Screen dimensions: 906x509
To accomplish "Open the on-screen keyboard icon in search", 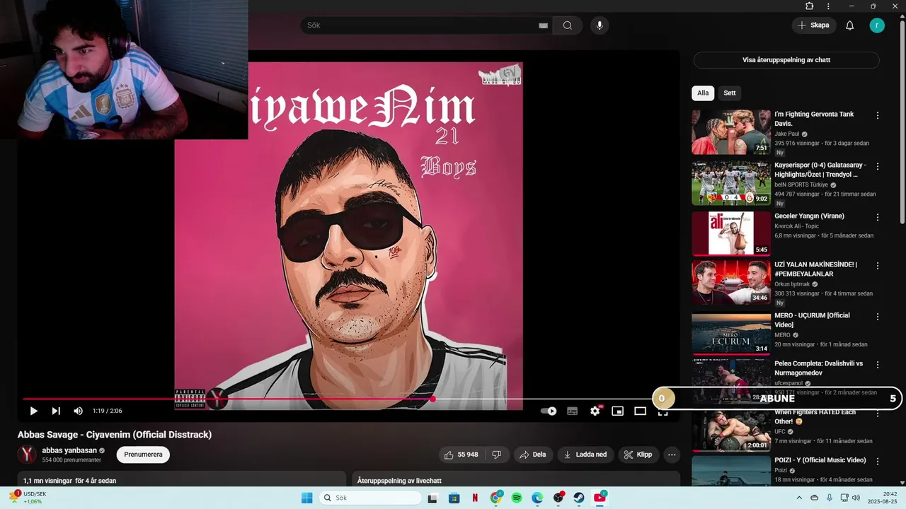I will click(x=543, y=25).
